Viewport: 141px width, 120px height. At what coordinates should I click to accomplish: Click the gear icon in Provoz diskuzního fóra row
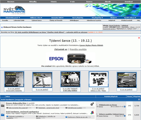(92, 104)
